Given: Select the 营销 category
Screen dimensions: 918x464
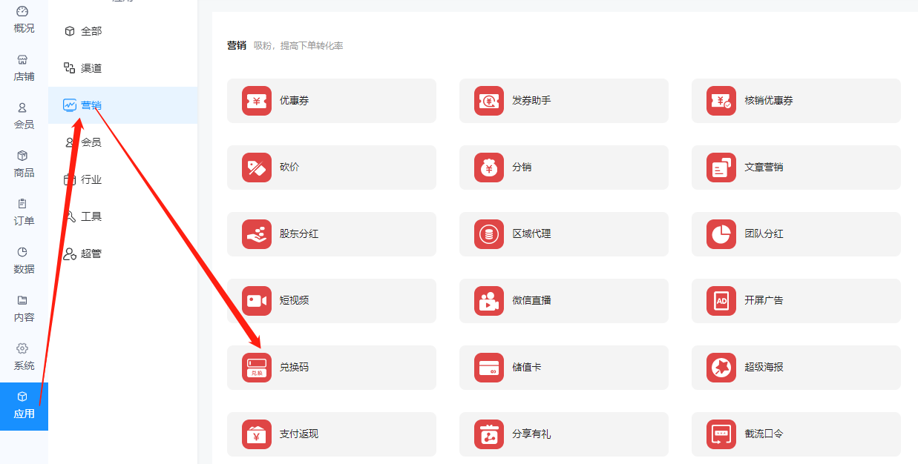Looking at the screenshot, I should 123,105.
